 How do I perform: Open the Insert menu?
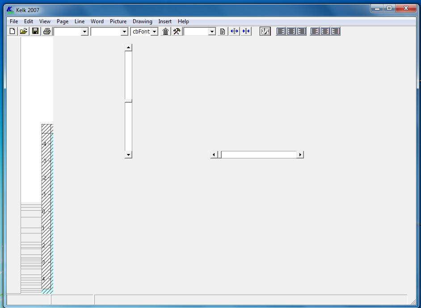165,21
